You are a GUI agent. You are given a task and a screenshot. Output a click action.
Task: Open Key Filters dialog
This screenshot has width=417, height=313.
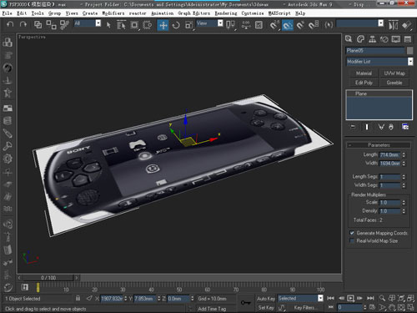click(304, 307)
